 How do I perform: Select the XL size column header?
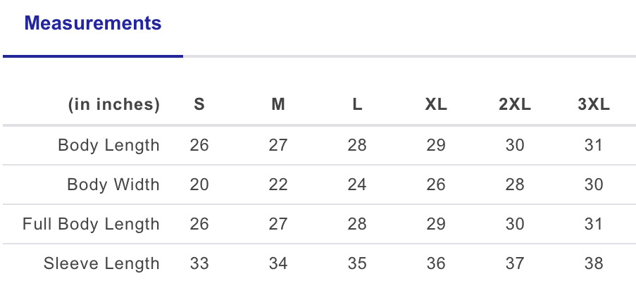(436, 105)
